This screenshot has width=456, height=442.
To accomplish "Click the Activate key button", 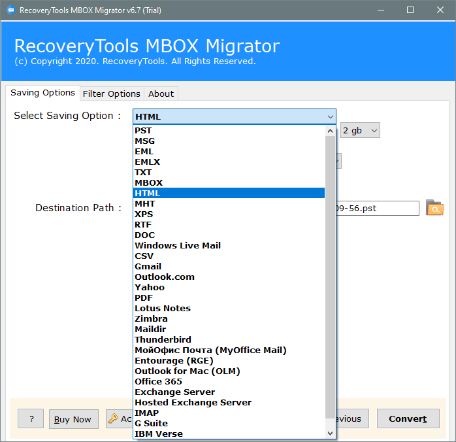I will [x=120, y=418].
